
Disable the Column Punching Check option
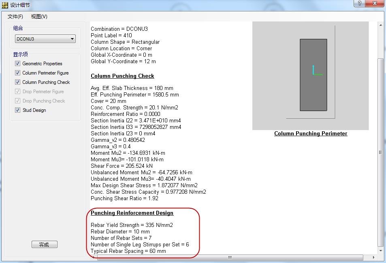click(17, 82)
